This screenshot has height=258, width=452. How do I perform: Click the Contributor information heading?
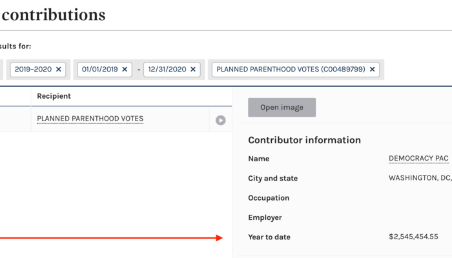304,140
